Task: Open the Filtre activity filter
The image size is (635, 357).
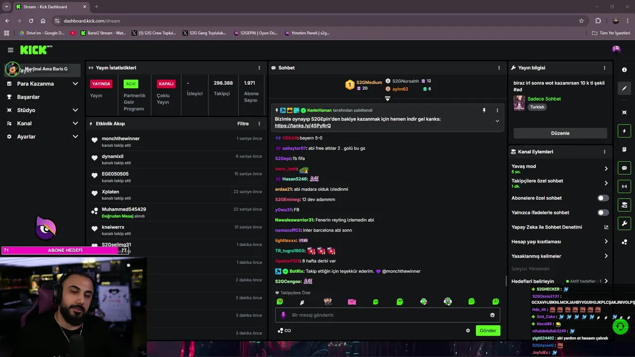Action: pyautogui.click(x=243, y=123)
